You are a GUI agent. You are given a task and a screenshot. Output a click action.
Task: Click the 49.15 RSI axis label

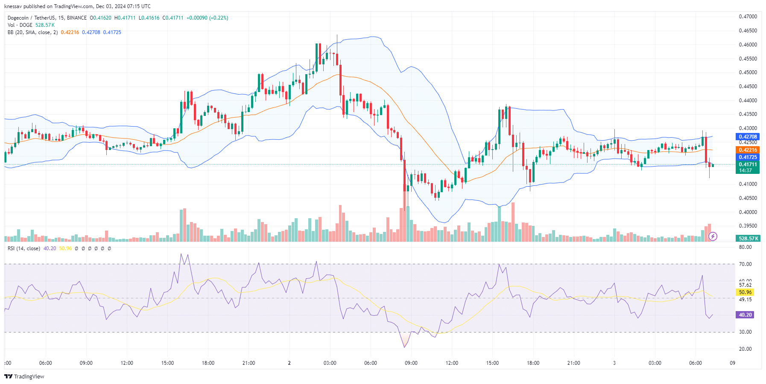[x=745, y=300]
